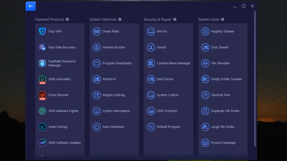
Task: Open IObit Software Updater icon
Action: pyautogui.click(x=42, y=142)
